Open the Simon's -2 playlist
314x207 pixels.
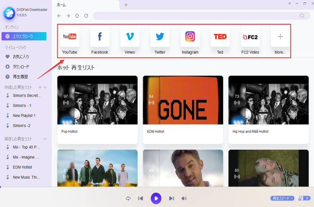pyautogui.click(x=22, y=125)
